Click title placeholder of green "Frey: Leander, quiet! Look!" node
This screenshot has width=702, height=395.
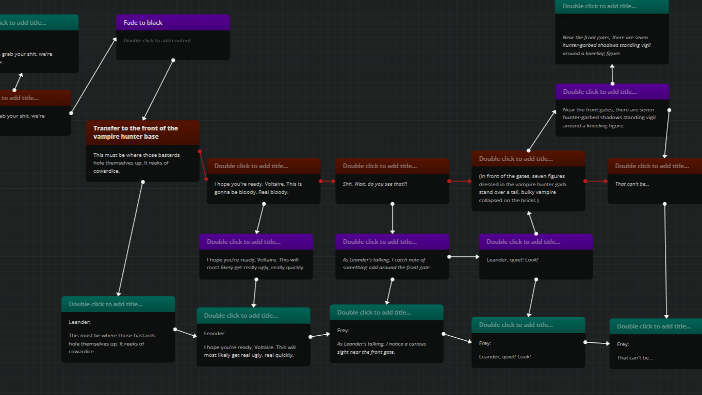pyautogui.click(x=515, y=325)
